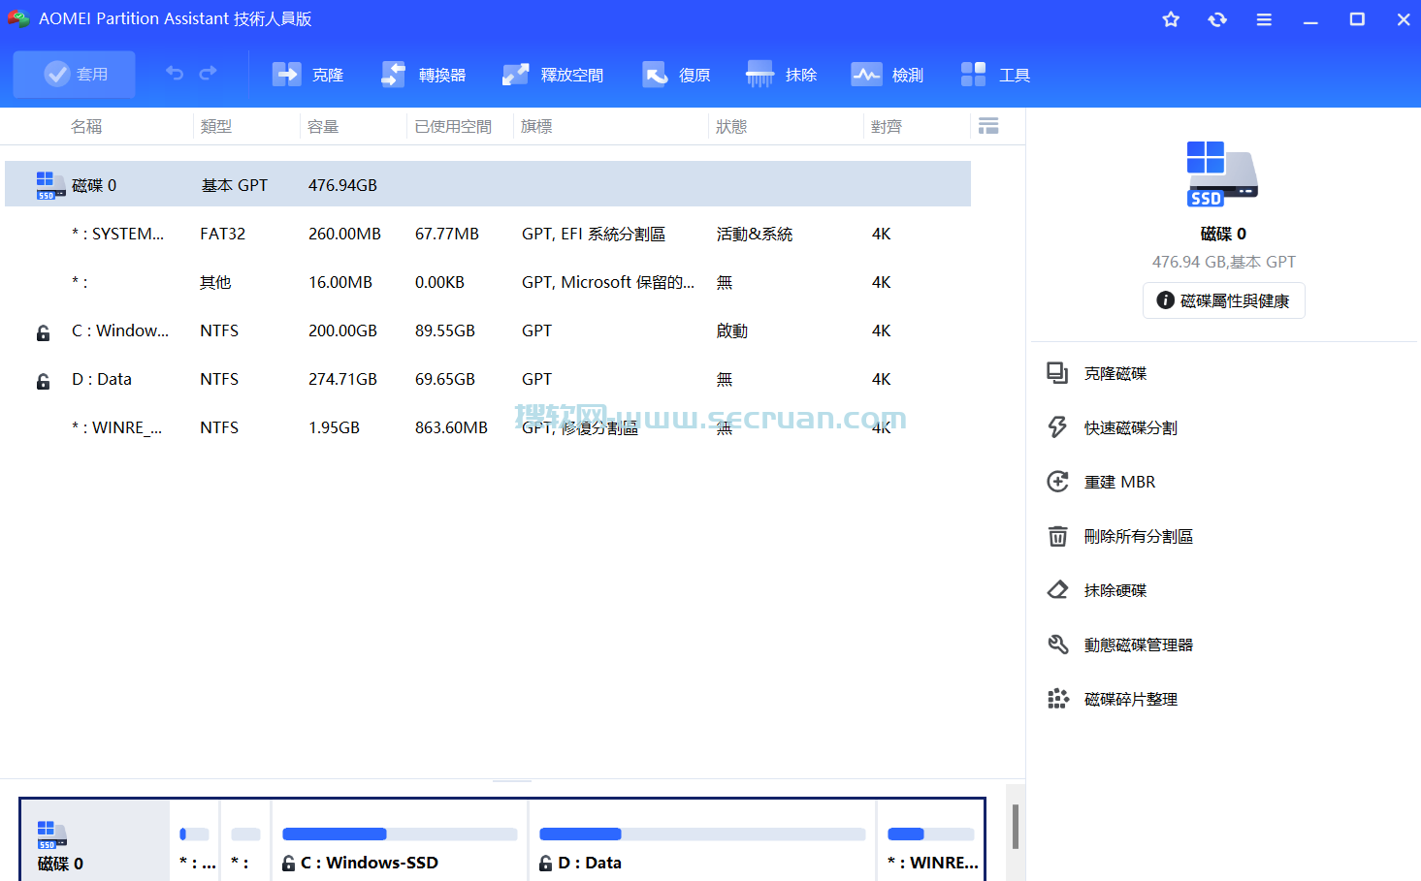The width and height of the screenshot is (1421, 881).
Task: Open the Wipe (抹除) toolbar item
Action: [782, 75]
